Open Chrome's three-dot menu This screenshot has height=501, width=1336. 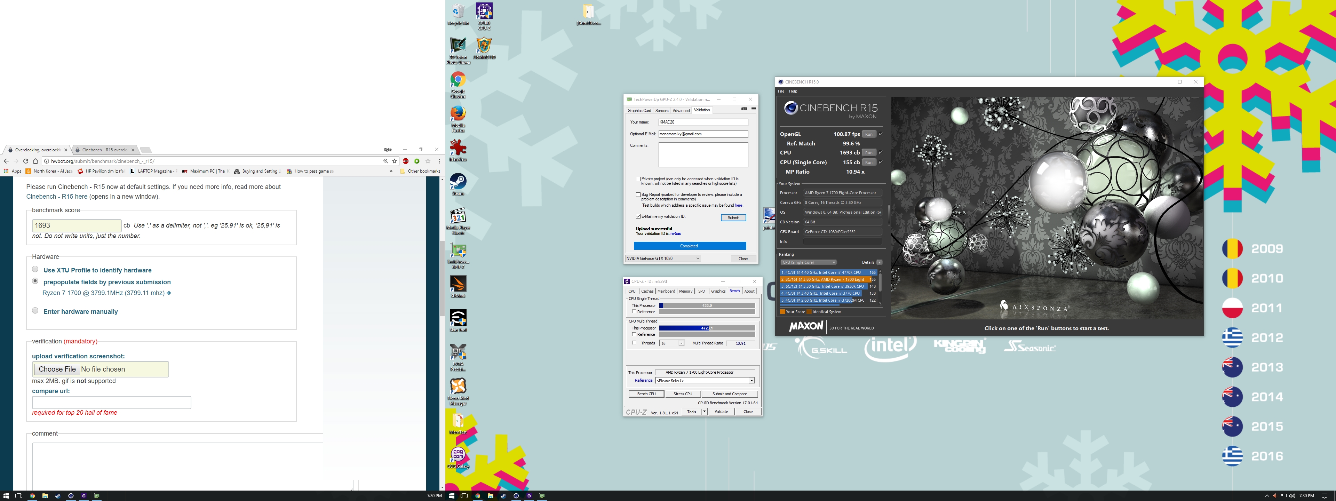(439, 161)
